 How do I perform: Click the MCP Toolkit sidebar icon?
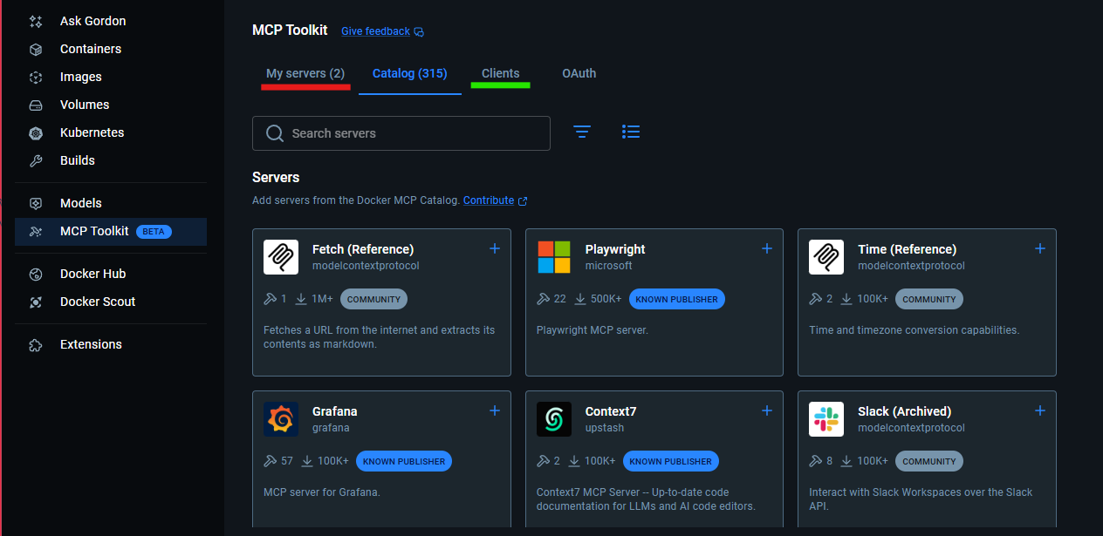click(36, 231)
